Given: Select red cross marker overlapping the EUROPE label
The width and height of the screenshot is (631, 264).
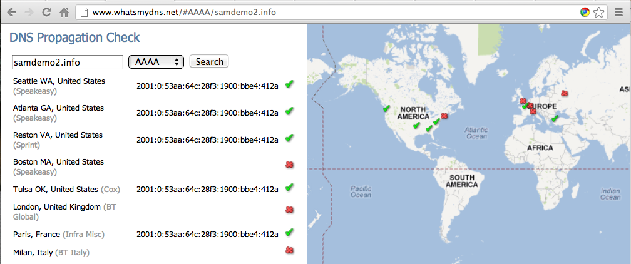Looking at the screenshot, I should (530, 106).
